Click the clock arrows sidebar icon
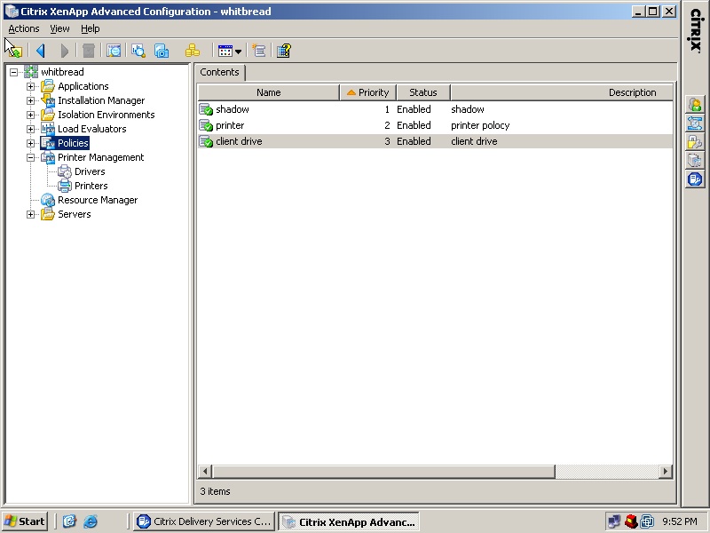The width and height of the screenshot is (710, 533). pyautogui.click(x=695, y=123)
